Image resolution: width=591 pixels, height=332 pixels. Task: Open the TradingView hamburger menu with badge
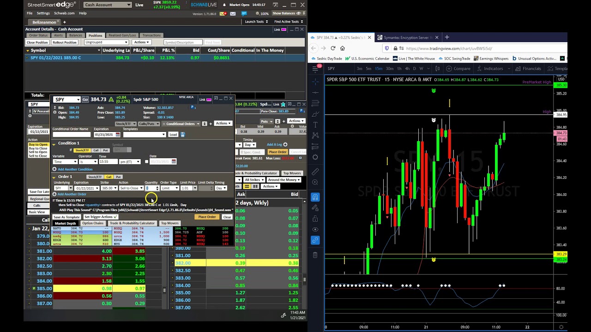pyautogui.click(x=315, y=69)
